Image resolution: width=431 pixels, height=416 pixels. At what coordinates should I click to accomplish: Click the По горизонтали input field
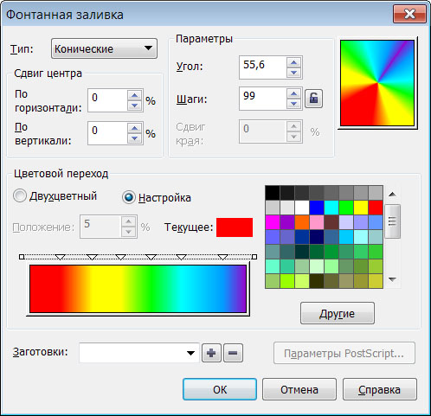(x=107, y=100)
